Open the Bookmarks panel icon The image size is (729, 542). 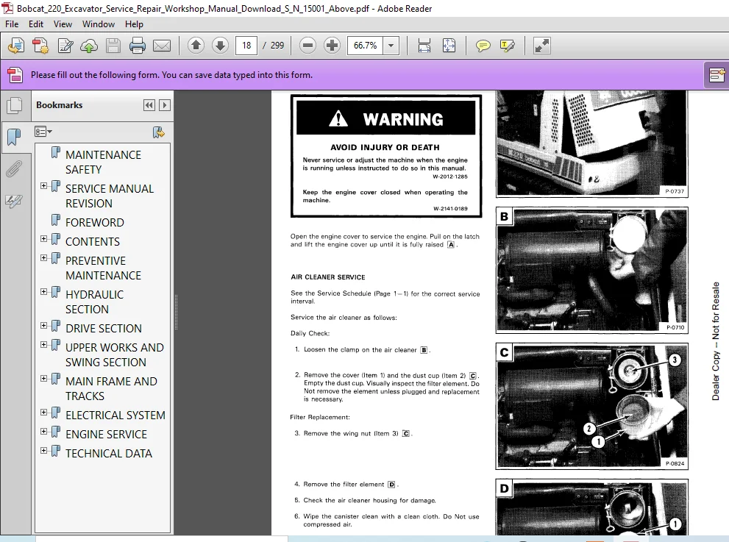15,137
